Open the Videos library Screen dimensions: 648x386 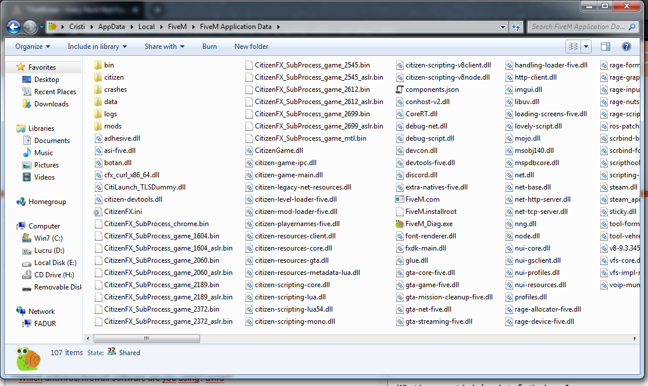(x=44, y=177)
